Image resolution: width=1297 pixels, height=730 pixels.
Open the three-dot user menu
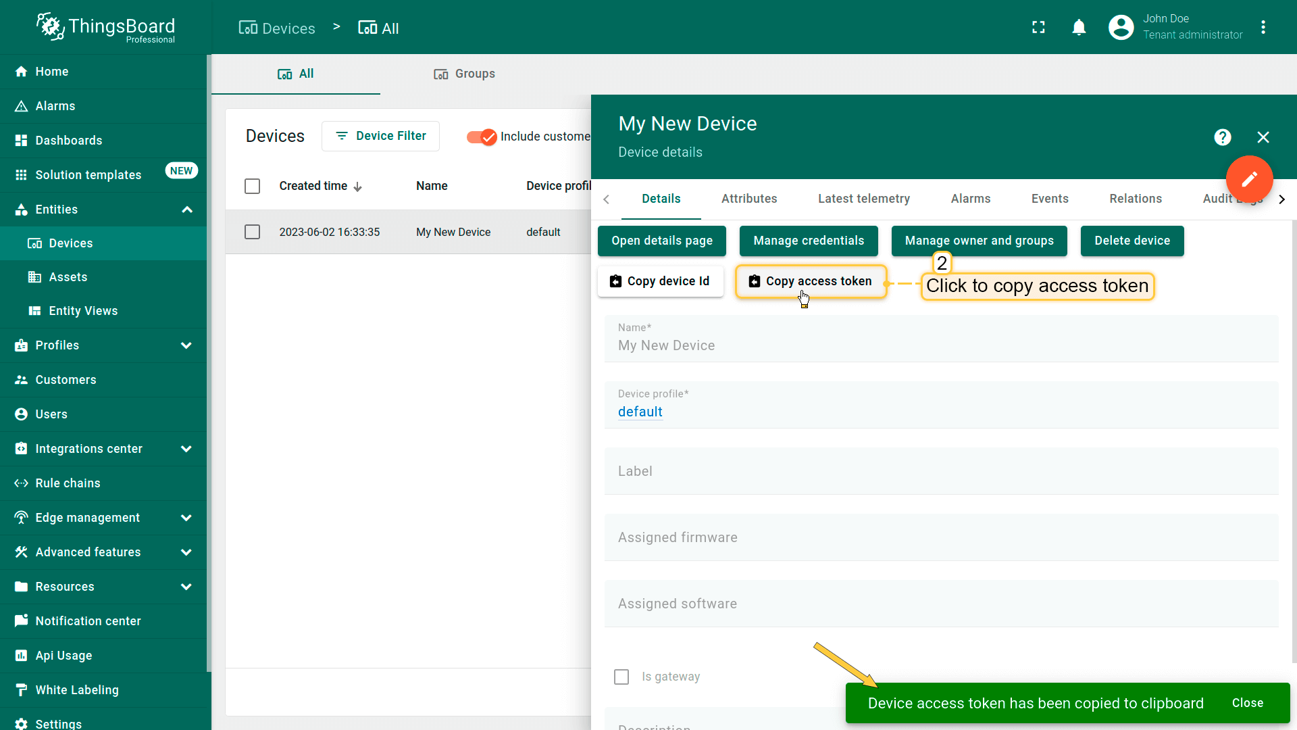(x=1263, y=28)
